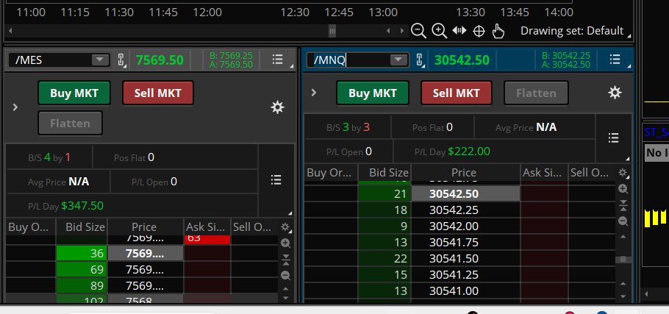The height and width of the screenshot is (314, 669).
Task: Zoom out the /MES price ladder
Action: pos(286,276)
